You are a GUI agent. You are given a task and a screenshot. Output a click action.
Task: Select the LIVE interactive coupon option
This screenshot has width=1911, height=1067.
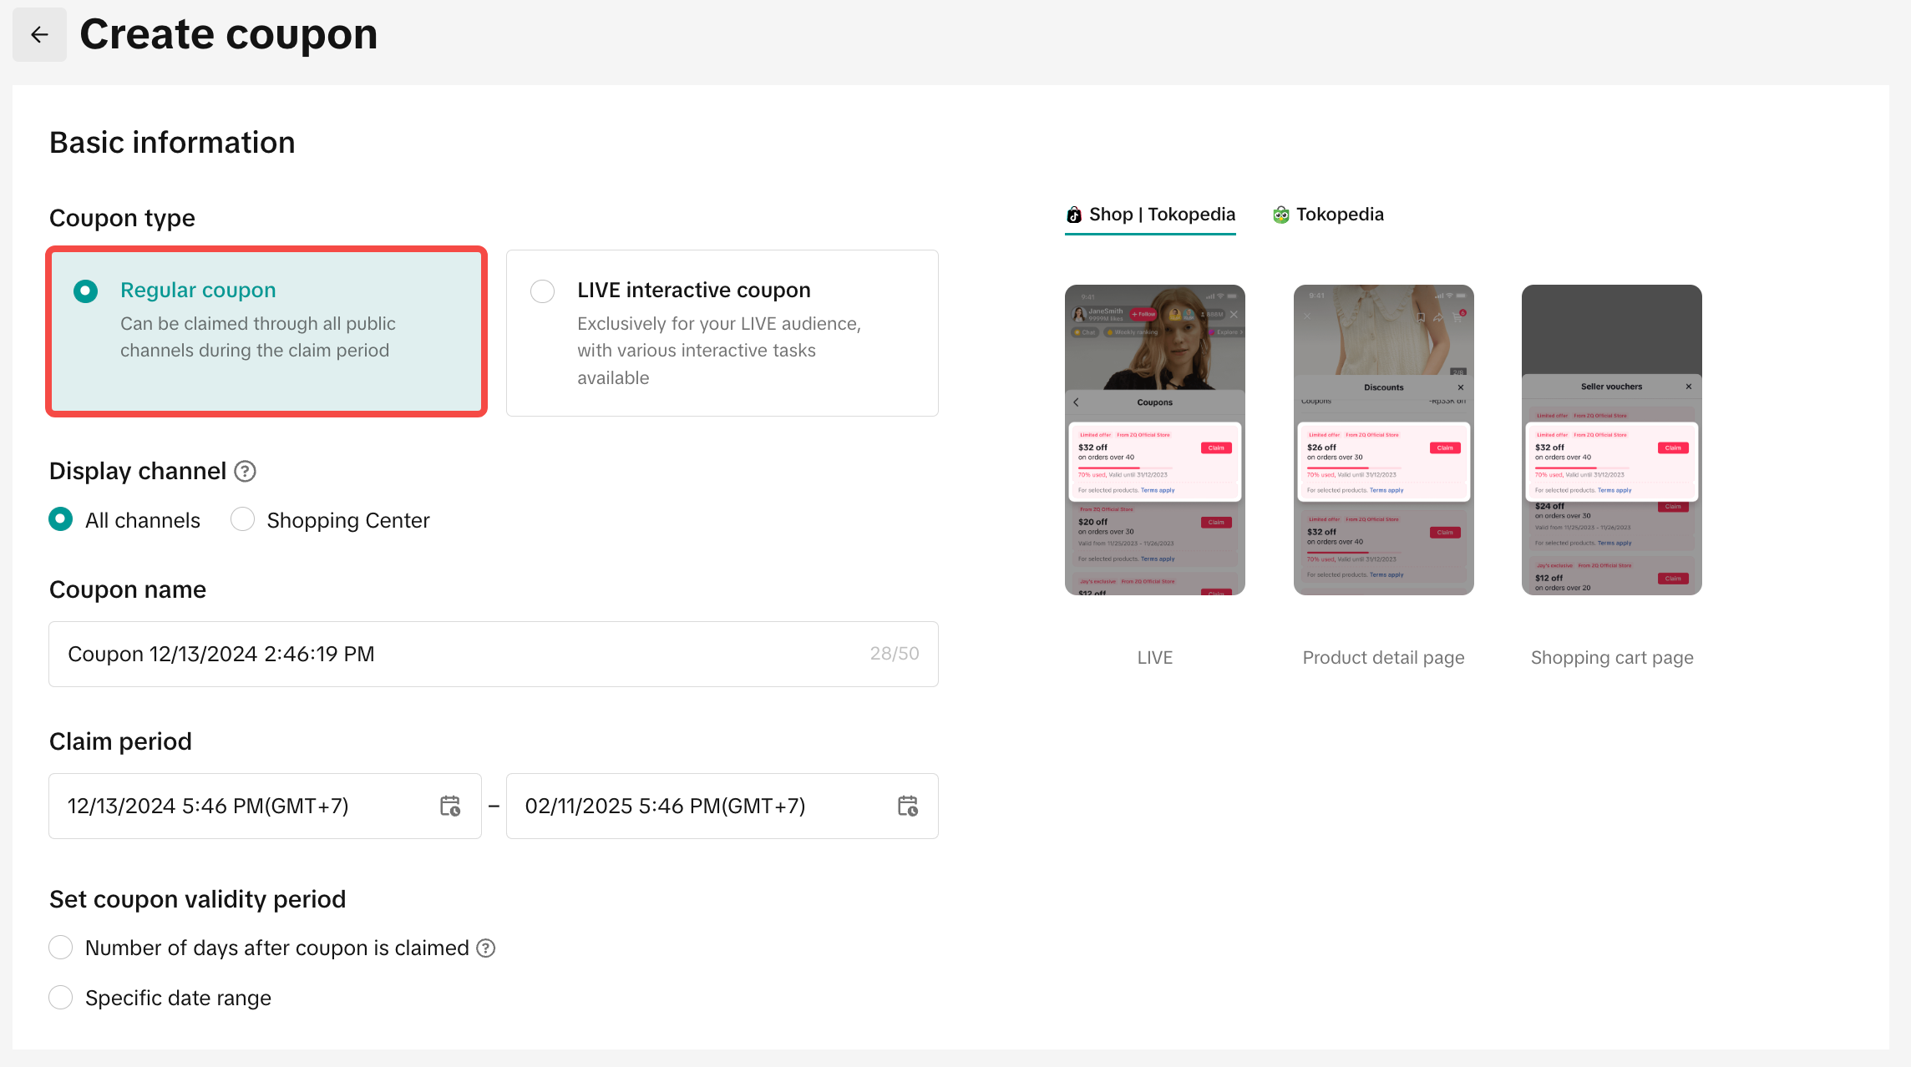tap(543, 291)
